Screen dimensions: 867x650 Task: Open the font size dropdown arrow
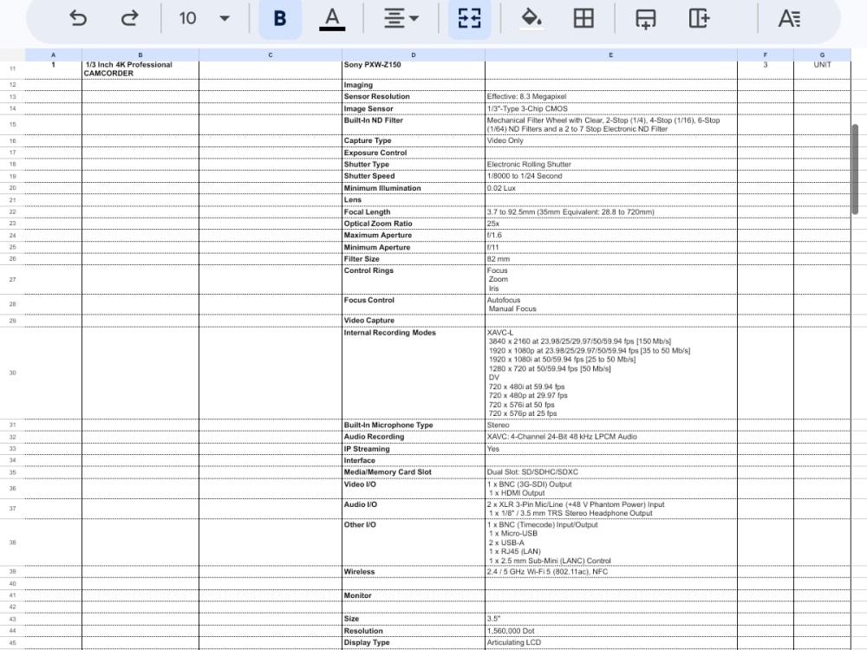224,18
